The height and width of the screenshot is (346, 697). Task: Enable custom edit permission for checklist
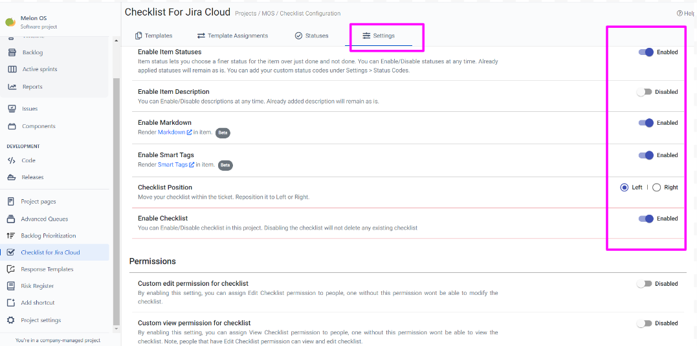(644, 284)
